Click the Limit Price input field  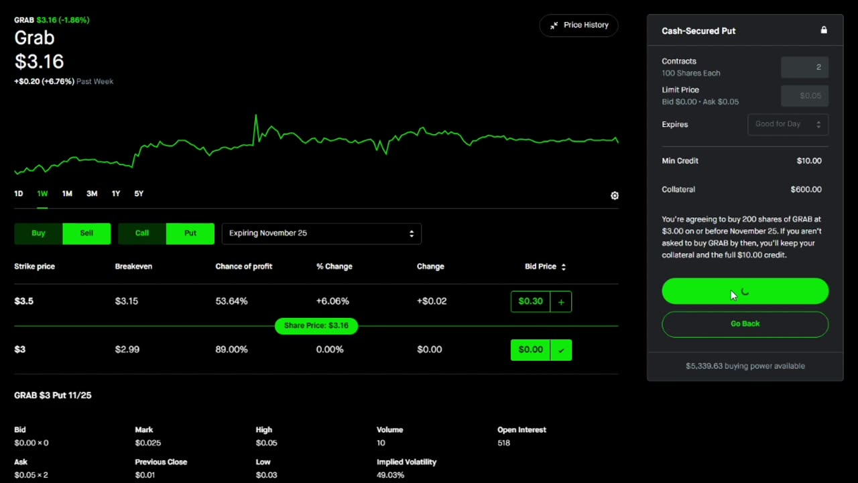(x=804, y=96)
